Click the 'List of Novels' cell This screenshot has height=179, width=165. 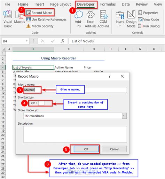pos(33,68)
